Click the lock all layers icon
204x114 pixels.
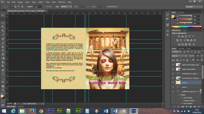[x=187, y=60]
